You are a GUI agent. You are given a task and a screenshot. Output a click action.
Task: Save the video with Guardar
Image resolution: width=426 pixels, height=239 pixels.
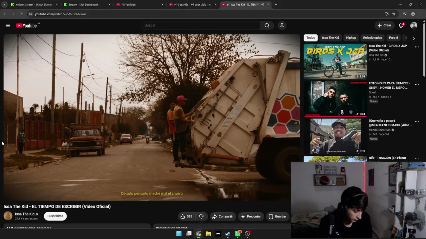click(278, 216)
